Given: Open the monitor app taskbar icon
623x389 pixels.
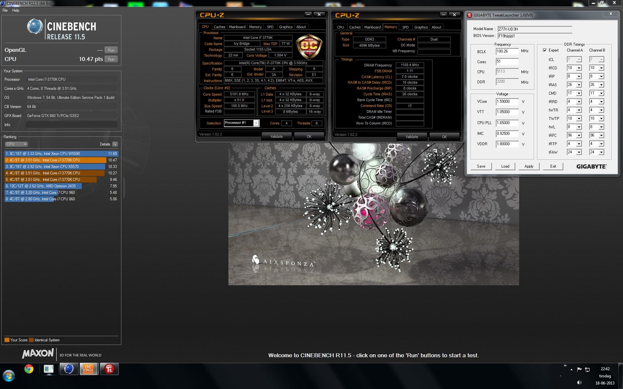Looking at the screenshot, I should [x=49, y=369].
